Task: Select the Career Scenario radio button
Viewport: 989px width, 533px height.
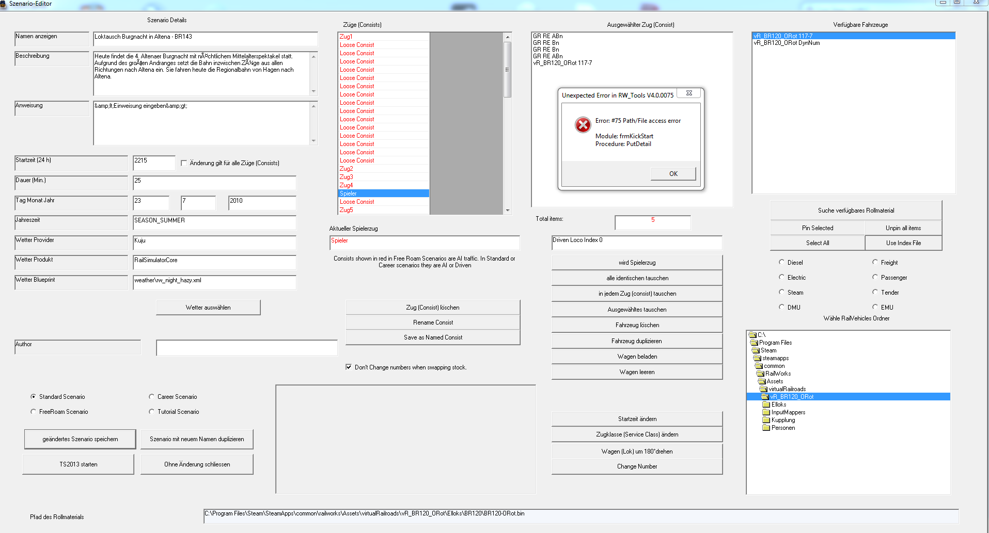Action: click(152, 397)
